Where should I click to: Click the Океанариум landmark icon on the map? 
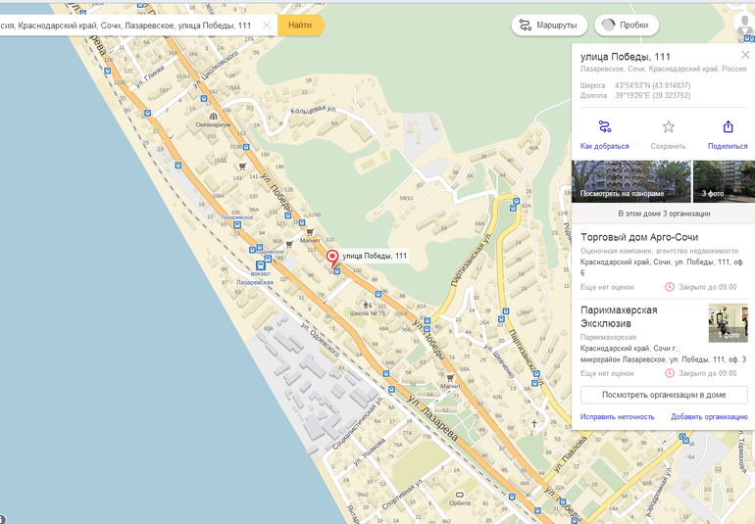213,116
